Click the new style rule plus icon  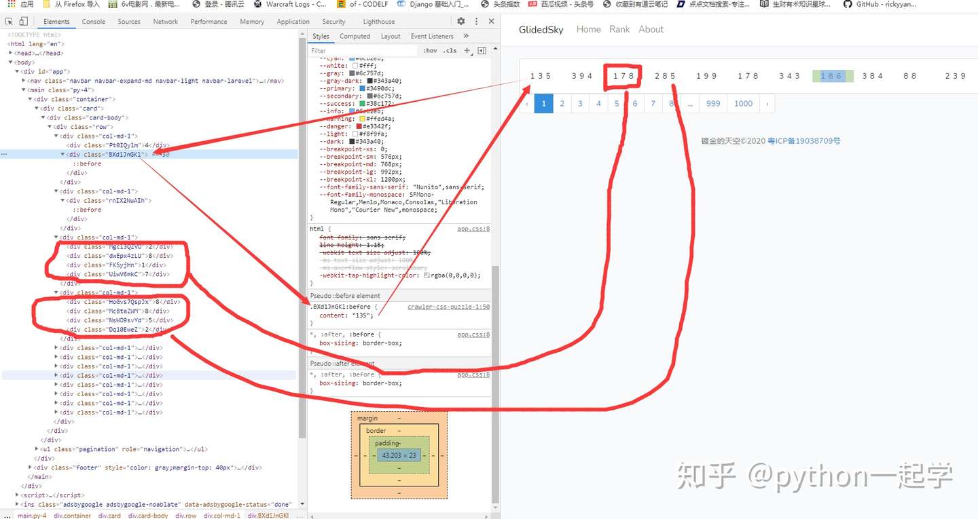click(x=467, y=51)
